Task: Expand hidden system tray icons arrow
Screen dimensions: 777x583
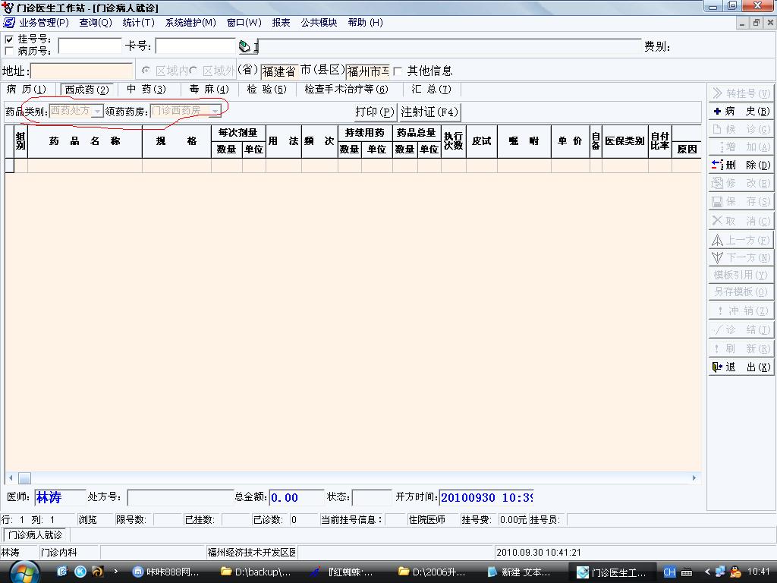Action: pos(707,572)
